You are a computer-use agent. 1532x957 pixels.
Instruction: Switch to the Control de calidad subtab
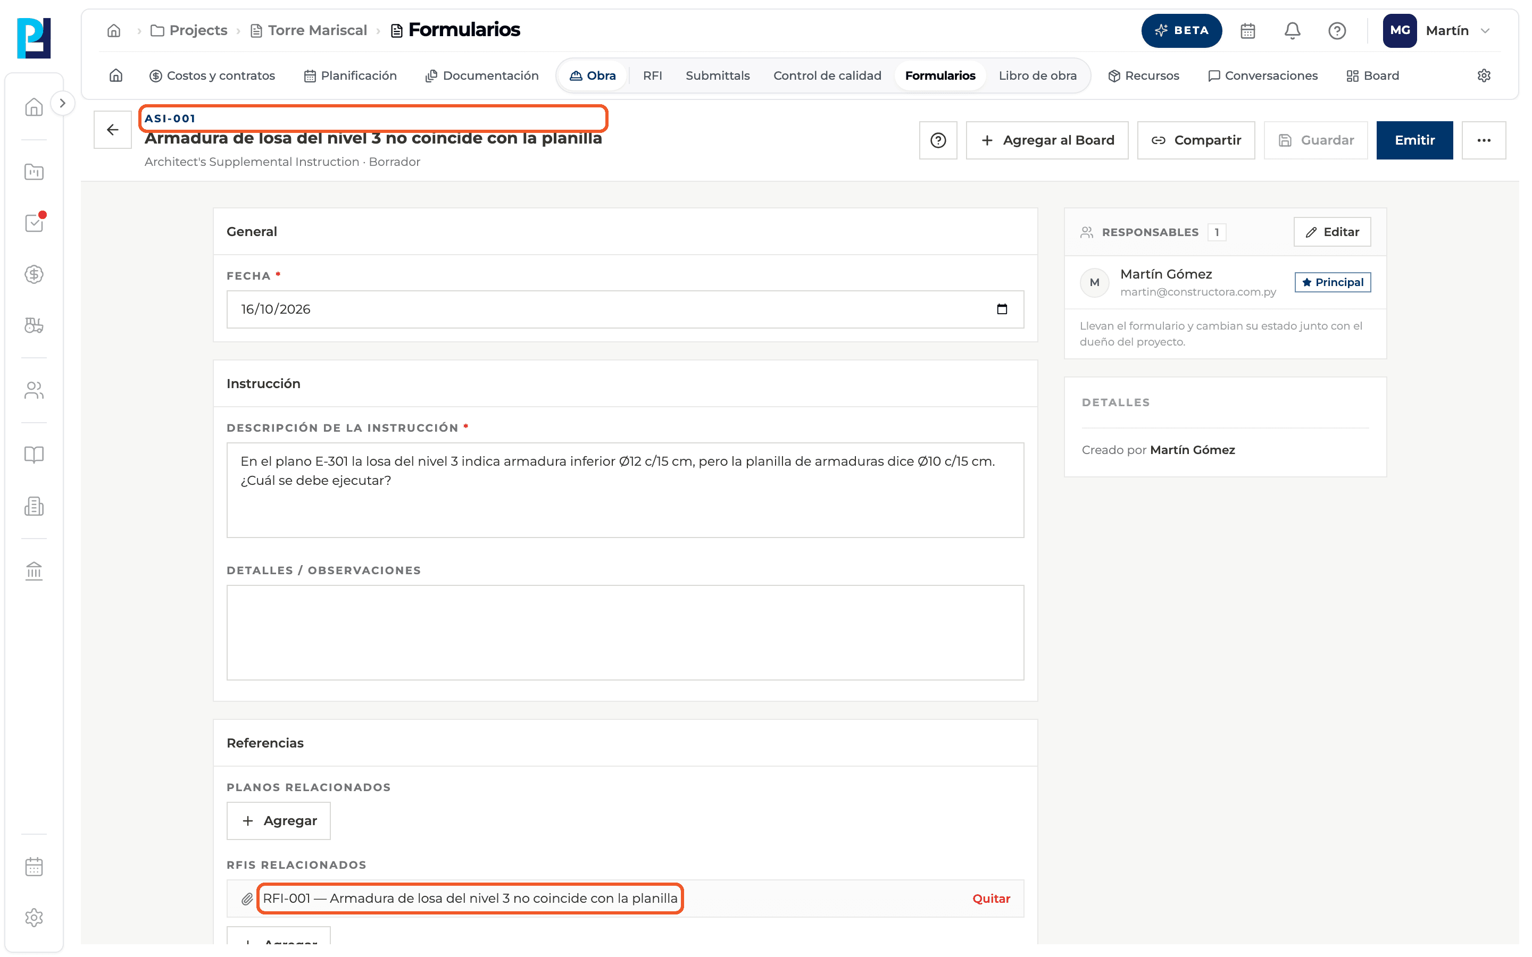pos(827,75)
